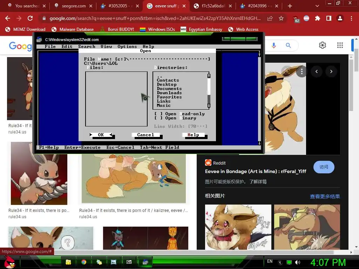Select the edit.com taskbar item
This screenshot has height=269, width=359.
[145, 262]
